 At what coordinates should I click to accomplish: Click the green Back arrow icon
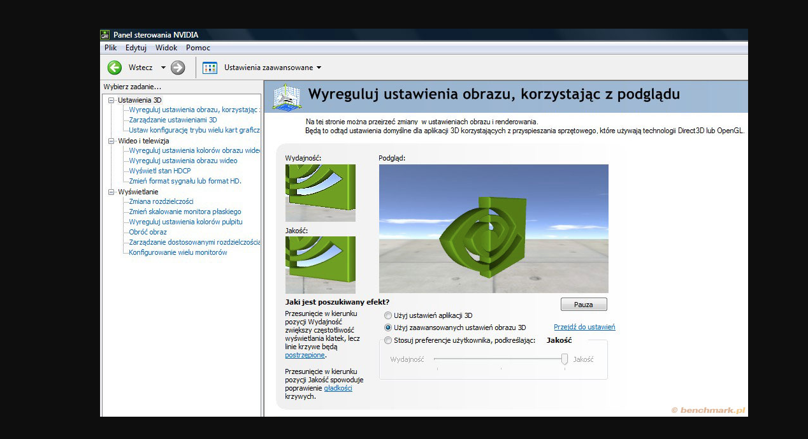[x=115, y=68]
